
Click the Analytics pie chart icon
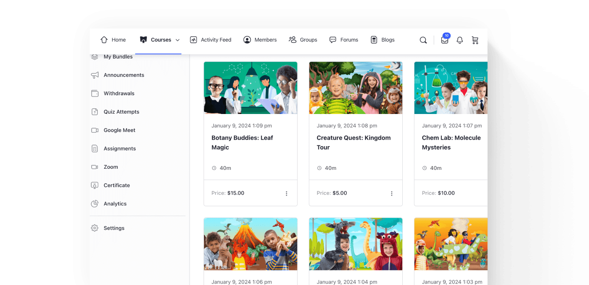tap(95, 204)
